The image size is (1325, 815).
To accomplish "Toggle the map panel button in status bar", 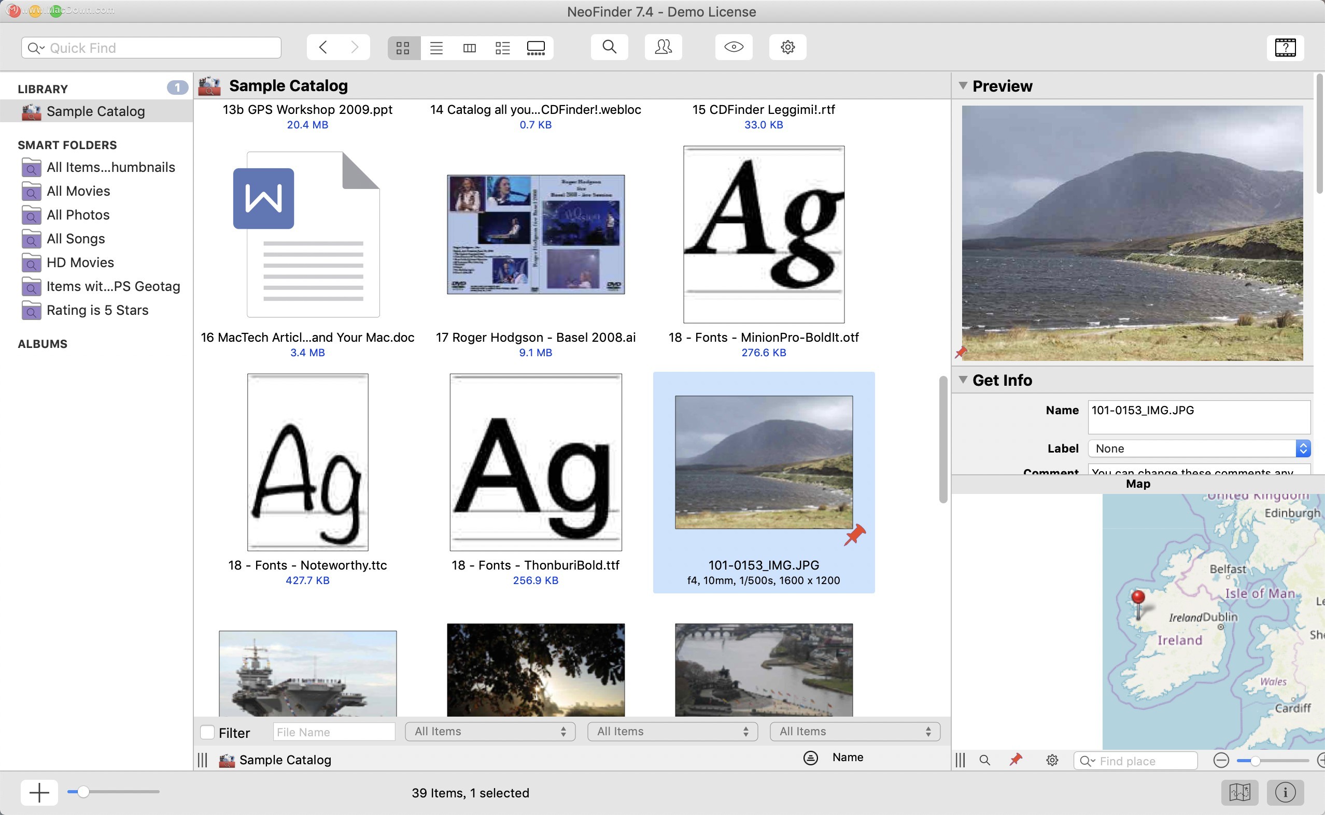I will tap(1239, 792).
